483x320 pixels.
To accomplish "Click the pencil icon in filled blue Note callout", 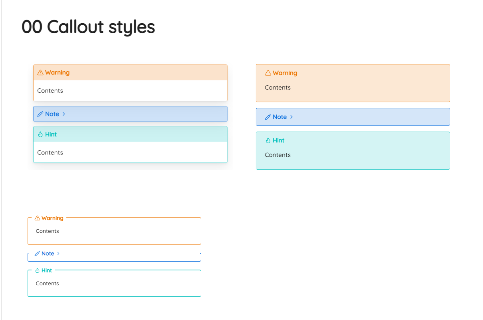I will (268, 117).
